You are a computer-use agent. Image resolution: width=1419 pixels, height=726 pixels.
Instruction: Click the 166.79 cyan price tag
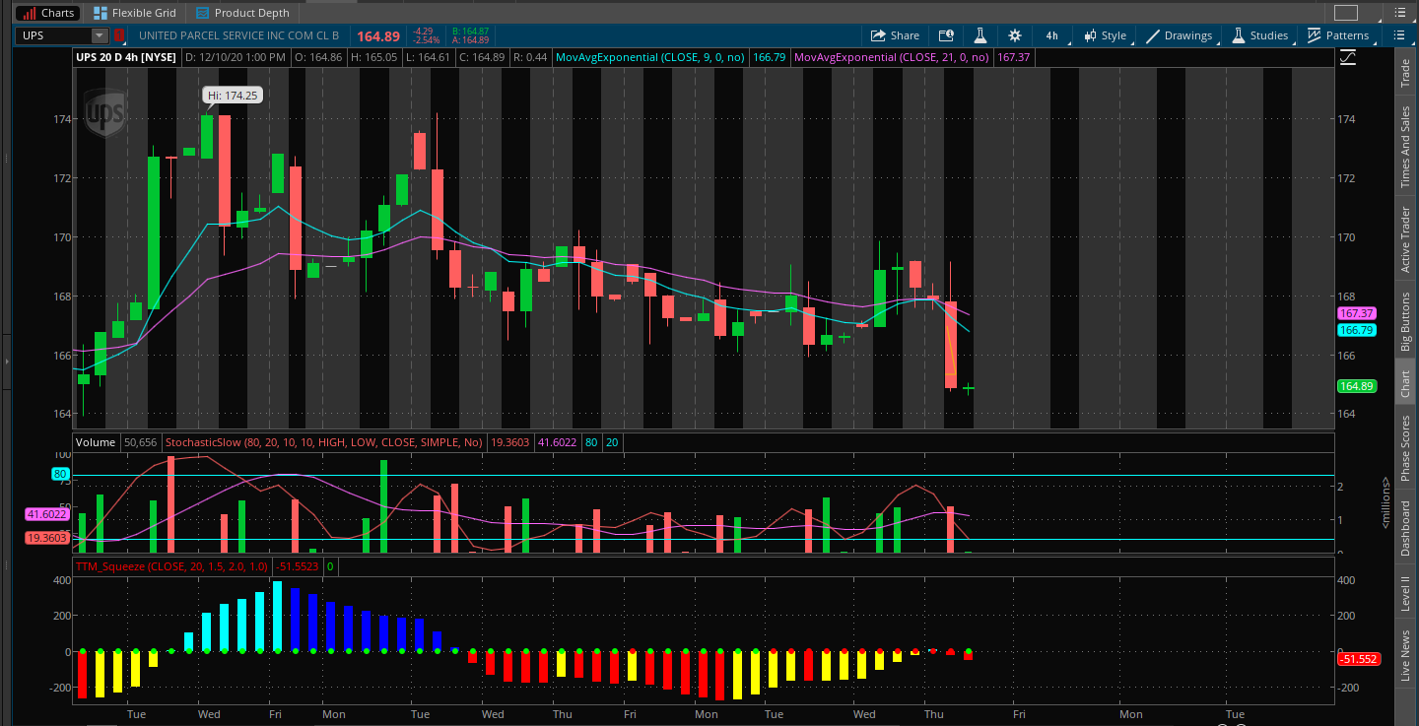tap(1356, 330)
